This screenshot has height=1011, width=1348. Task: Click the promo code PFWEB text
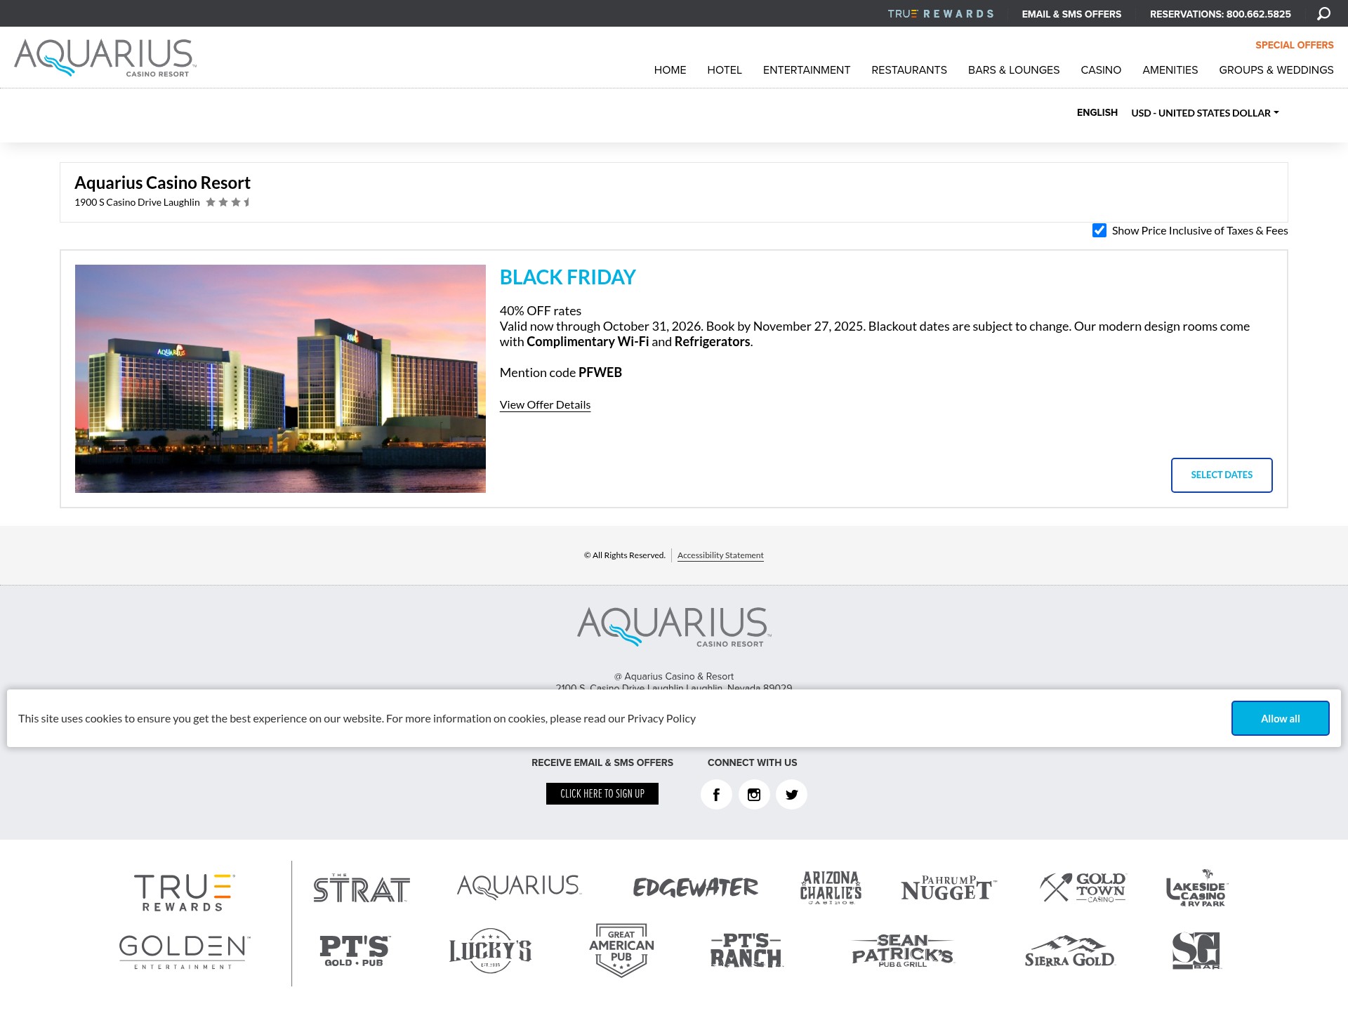(600, 373)
